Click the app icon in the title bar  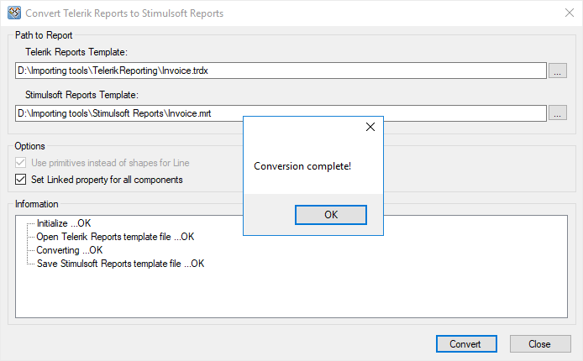pos(13,14)
